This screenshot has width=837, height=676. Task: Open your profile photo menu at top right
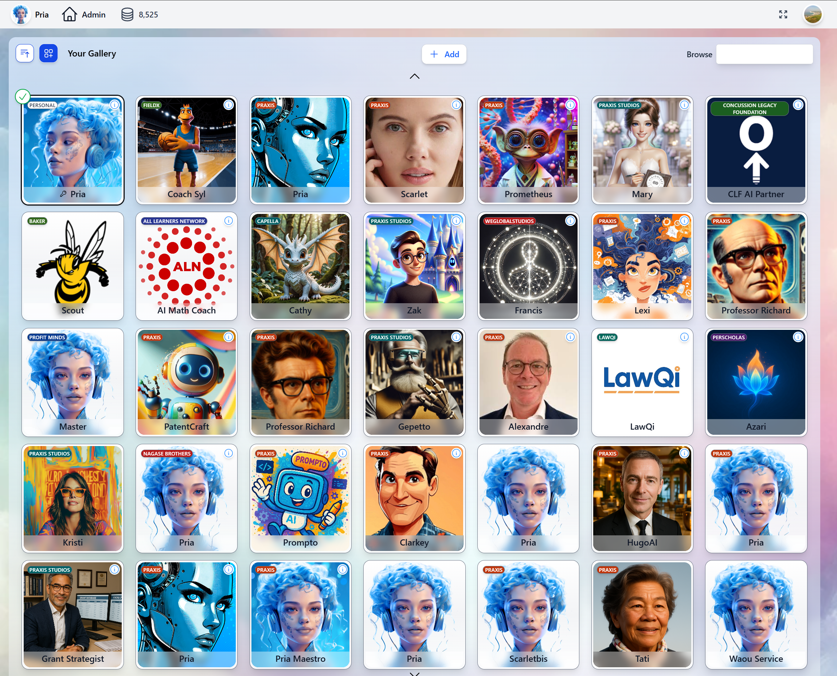click(x=813, y=15)
